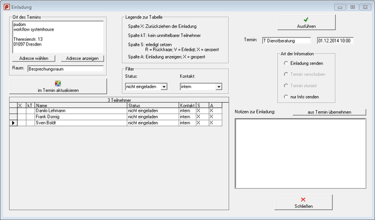Click the Schließen button with red X

coord(304,202)
